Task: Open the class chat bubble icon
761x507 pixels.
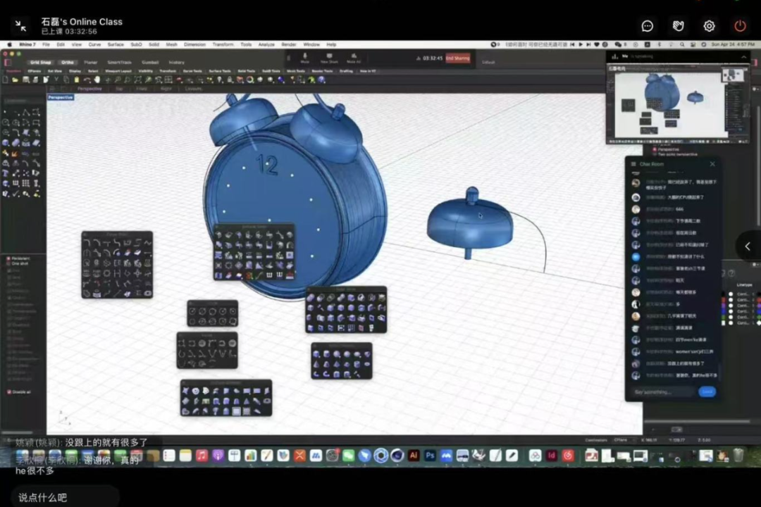Action: point(648,26)
